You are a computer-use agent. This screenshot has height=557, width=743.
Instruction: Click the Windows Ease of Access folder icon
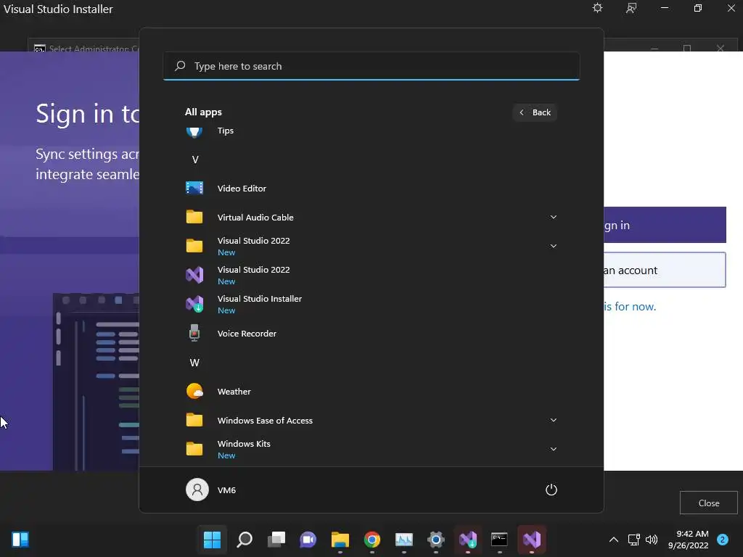[194, 420]
